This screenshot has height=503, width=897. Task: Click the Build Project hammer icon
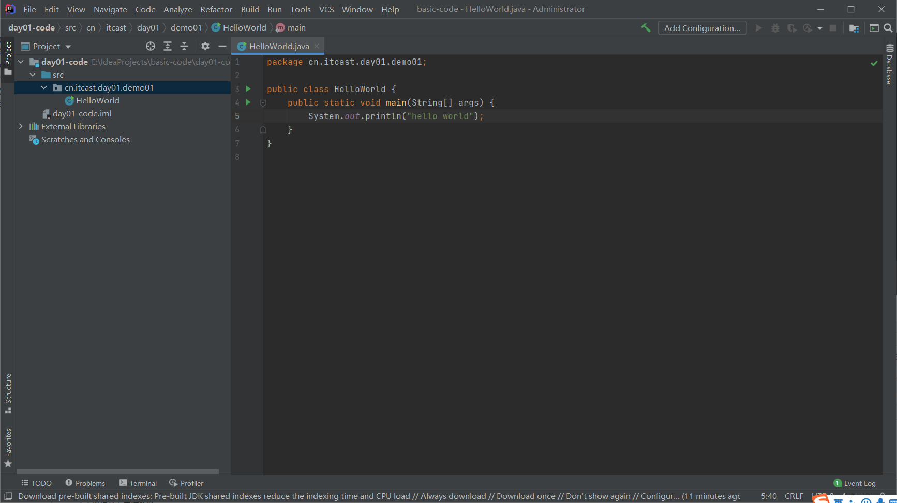(646, 28)
